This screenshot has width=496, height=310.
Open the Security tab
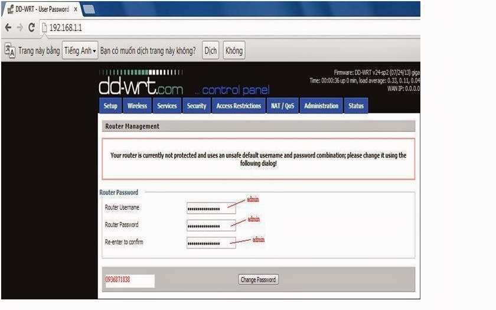(x=197, y=106)
